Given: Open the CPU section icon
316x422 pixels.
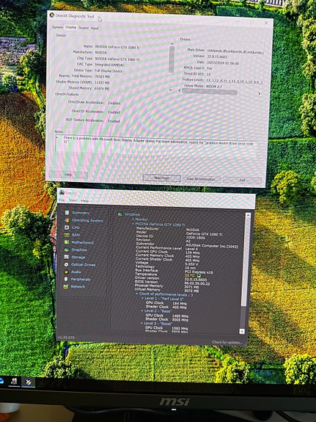Looking at the screenshot, I should (x=67, y=228).
